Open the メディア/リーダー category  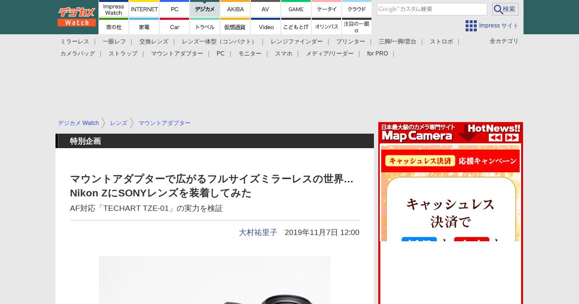click(330, 54)
